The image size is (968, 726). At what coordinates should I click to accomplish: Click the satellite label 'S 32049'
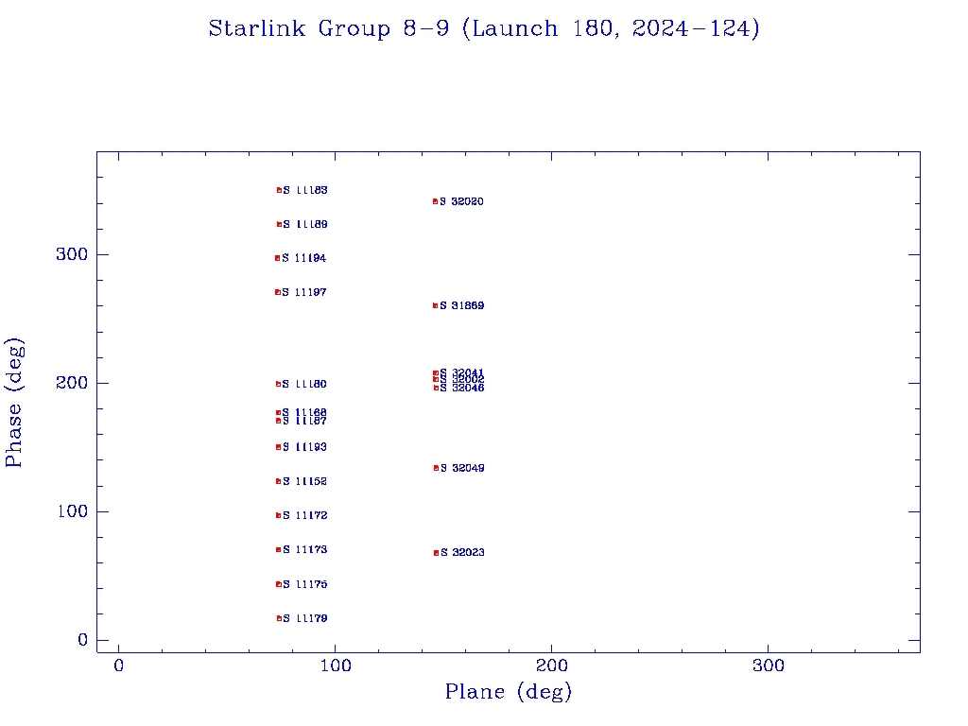click(x=462, y=468)
